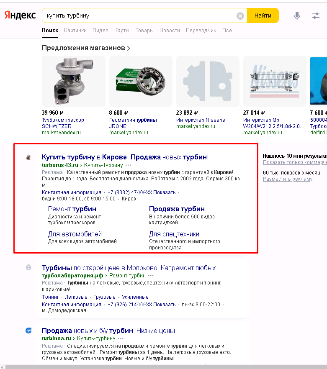The width and height of the screenshot is (327, 369).
Task: Open the Продажа турбин sitelink
Action: (177, 209)
